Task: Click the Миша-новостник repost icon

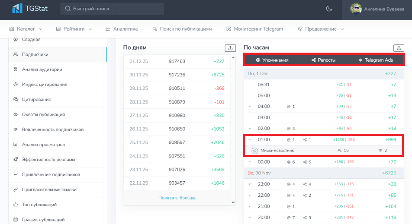Action: (254, 150)
